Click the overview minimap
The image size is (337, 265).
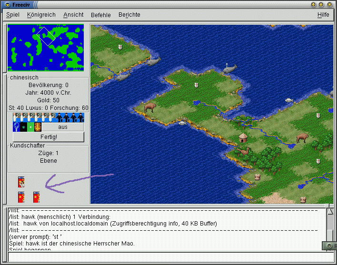pos(46,48)
